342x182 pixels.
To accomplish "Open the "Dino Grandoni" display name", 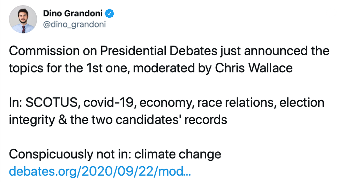I will (x=73, y=14).
